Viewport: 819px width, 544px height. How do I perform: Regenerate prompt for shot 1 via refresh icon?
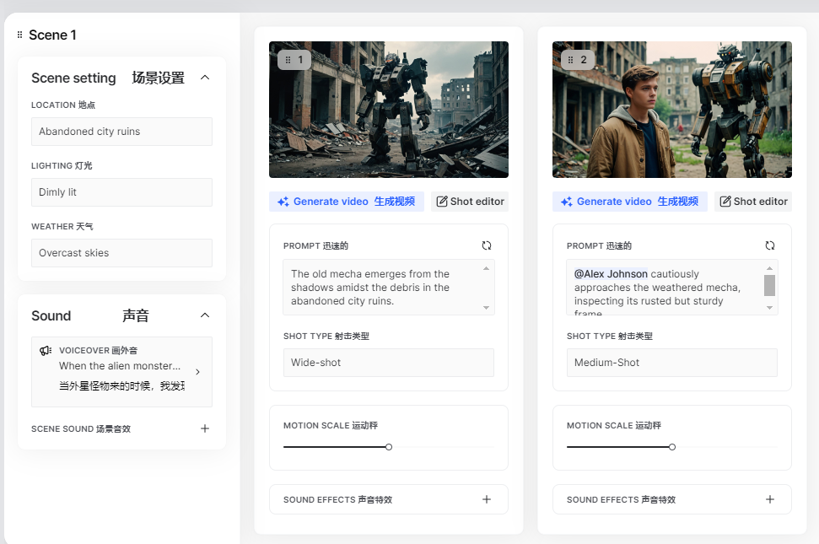(x=487, y=245)
